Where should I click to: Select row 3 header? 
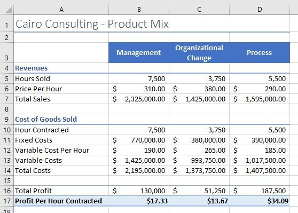[x=6, y=53]
